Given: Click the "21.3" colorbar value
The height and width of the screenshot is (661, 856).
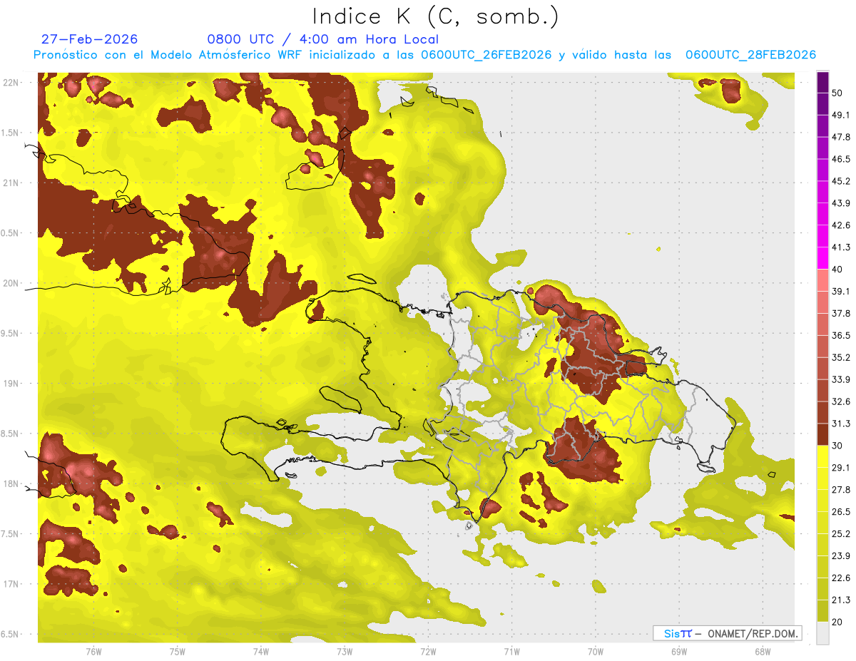Looking at the screenshot, I should [x=841, y=600].
